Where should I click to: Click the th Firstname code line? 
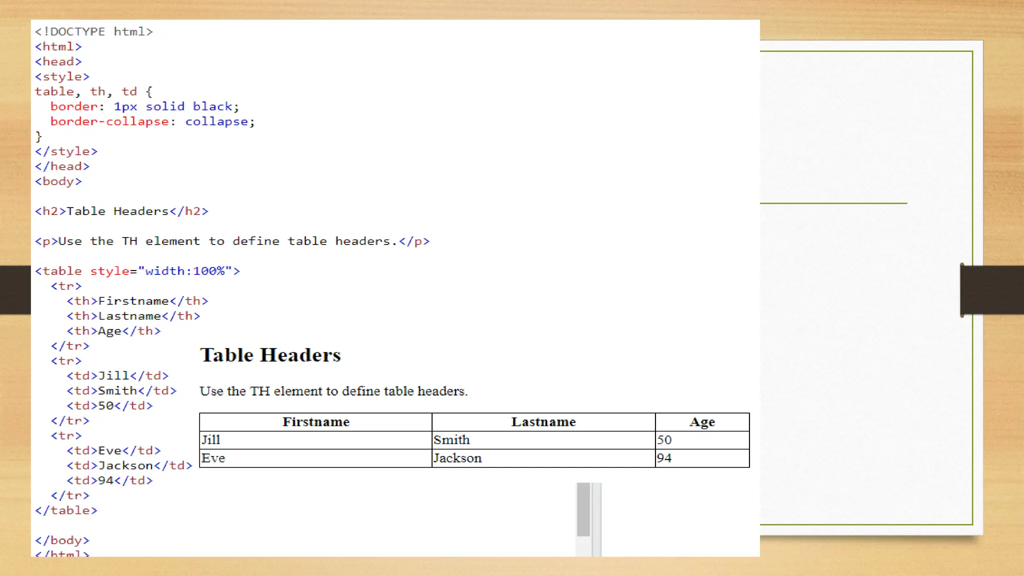pyautogui.click(x=137, y=301)
